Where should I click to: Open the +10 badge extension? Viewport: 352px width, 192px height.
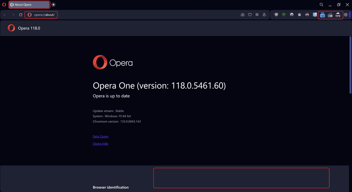(x=330, y=15)
